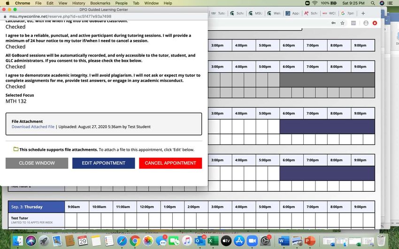
Task: Open the History menu
Action: tap(79, 3)
